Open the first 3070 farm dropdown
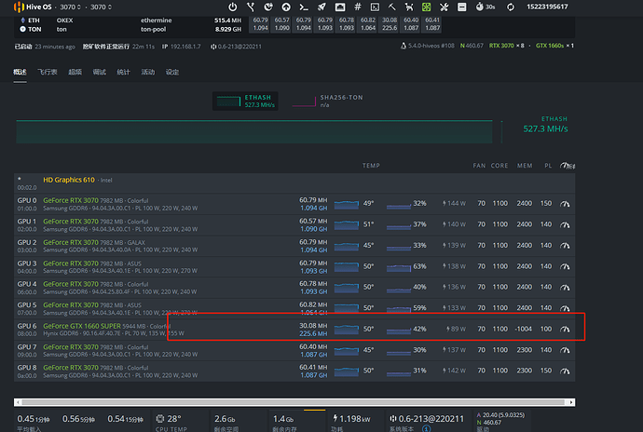This screenshot has width=643, height=432. [70, 7]
